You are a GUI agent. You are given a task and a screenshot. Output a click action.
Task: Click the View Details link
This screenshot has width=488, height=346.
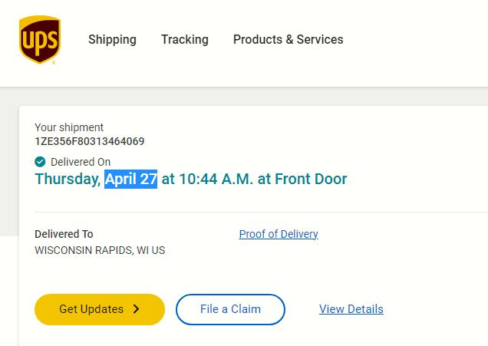click(351, 309)
